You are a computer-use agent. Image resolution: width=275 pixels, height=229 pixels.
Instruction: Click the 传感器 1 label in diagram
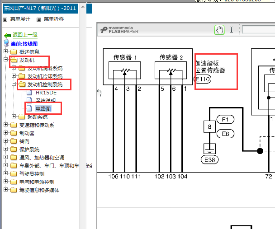[125, 57]
